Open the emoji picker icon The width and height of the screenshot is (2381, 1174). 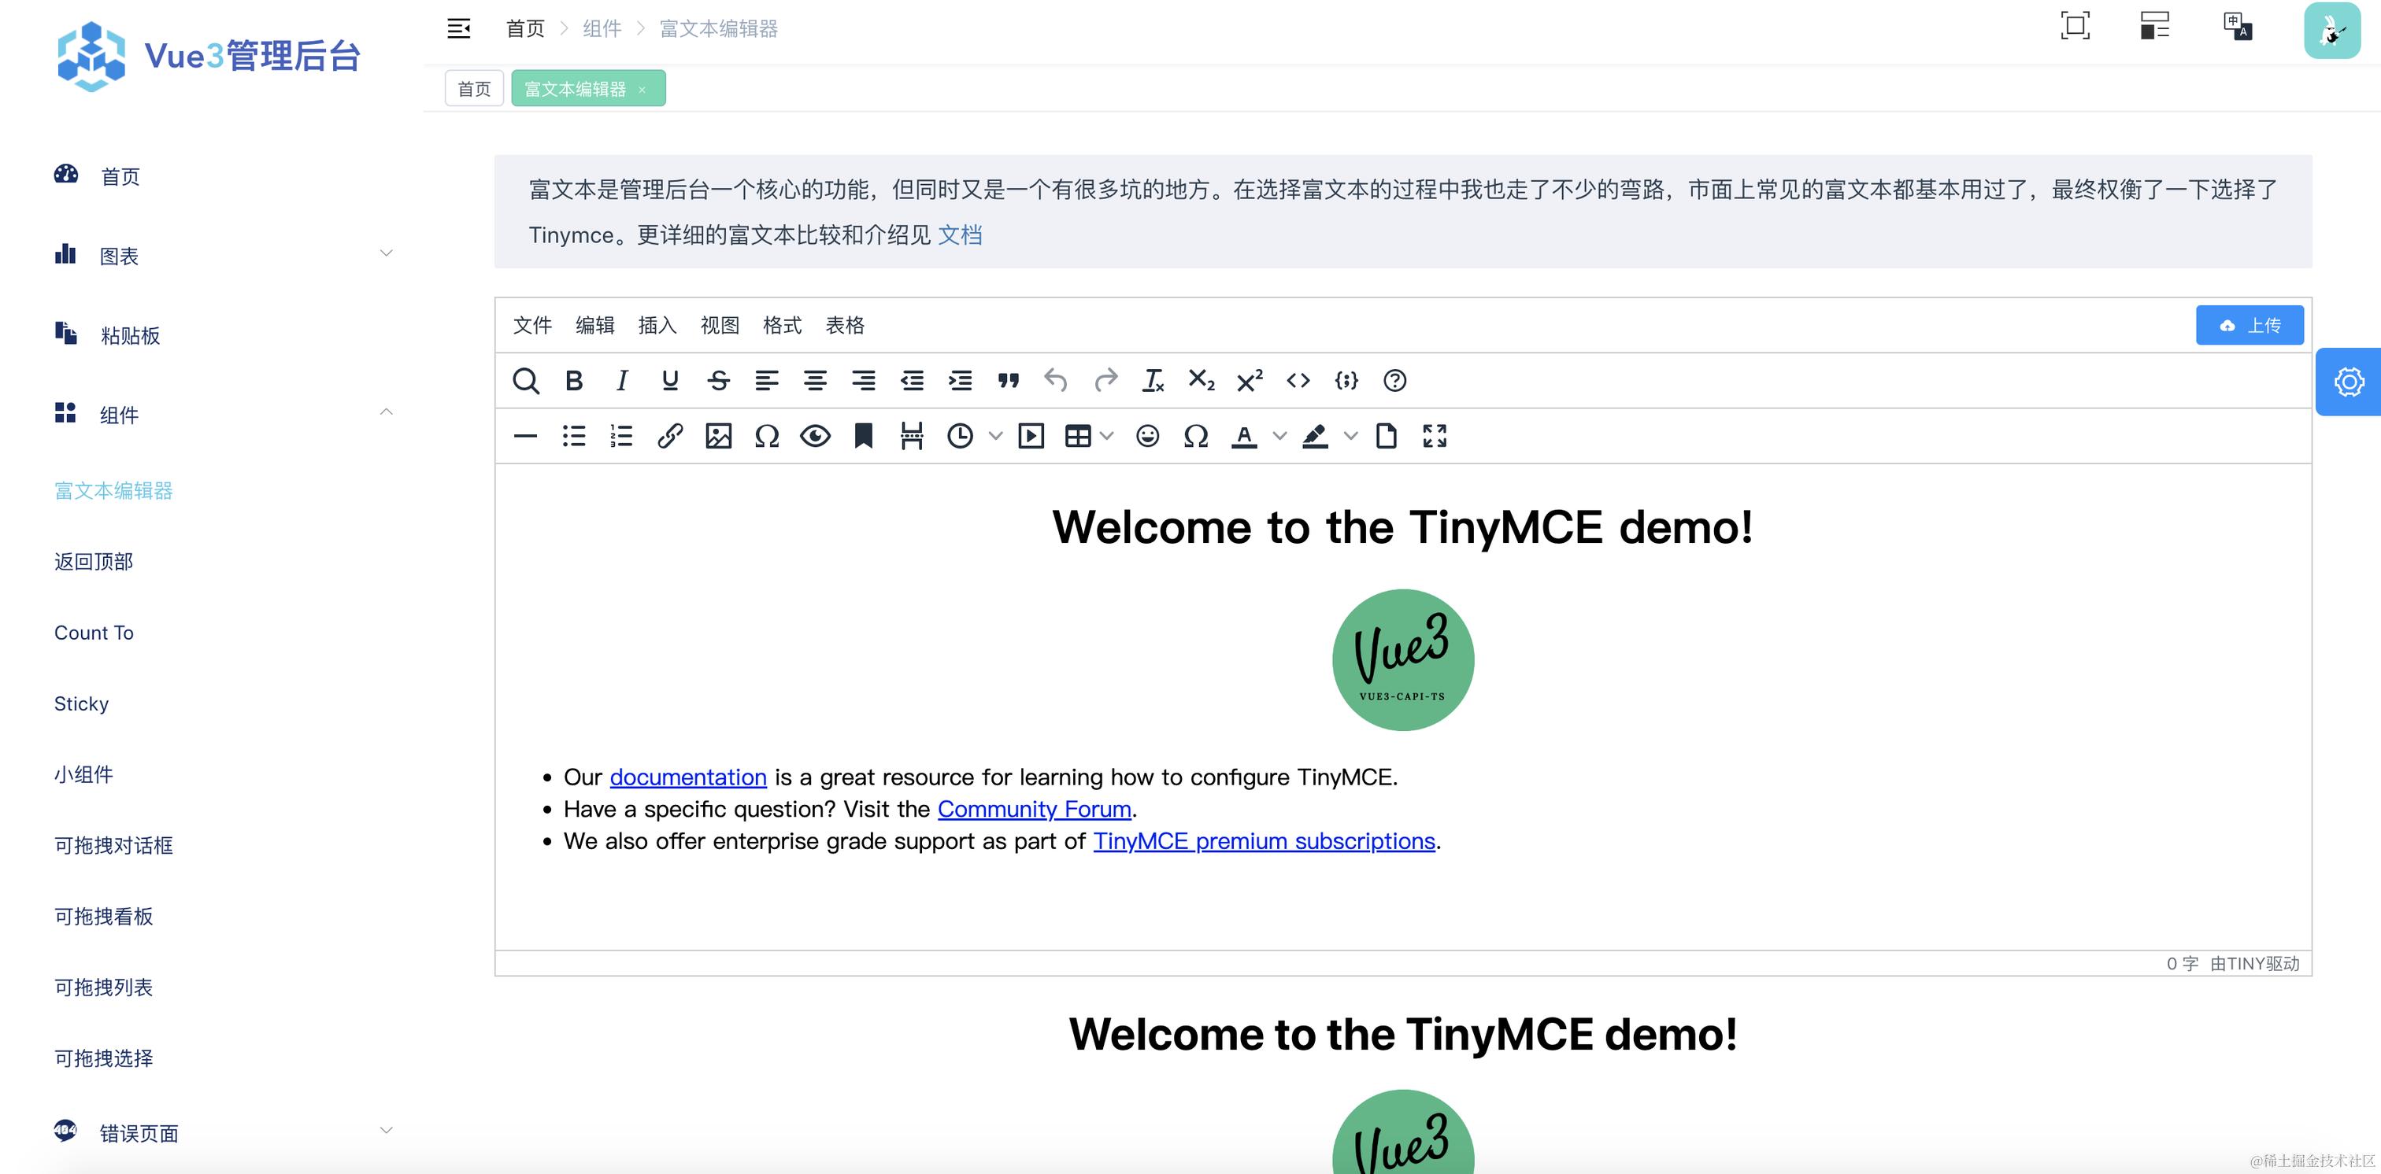pos(1148,436)
